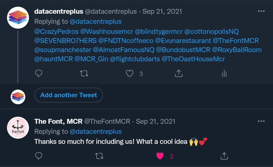Reply to the datacentreplus tweet
The image size is (273, 167).
(39, 73)
